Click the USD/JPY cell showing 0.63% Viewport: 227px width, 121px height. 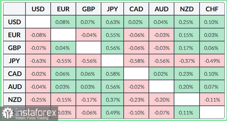tap(112, 22)
